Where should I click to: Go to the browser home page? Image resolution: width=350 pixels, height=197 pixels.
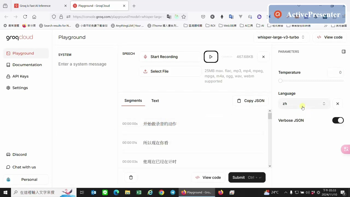[34, 17]
